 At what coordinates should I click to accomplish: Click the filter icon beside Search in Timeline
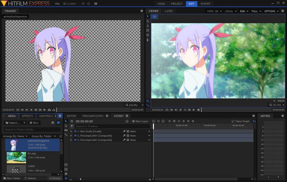[72, 126]
